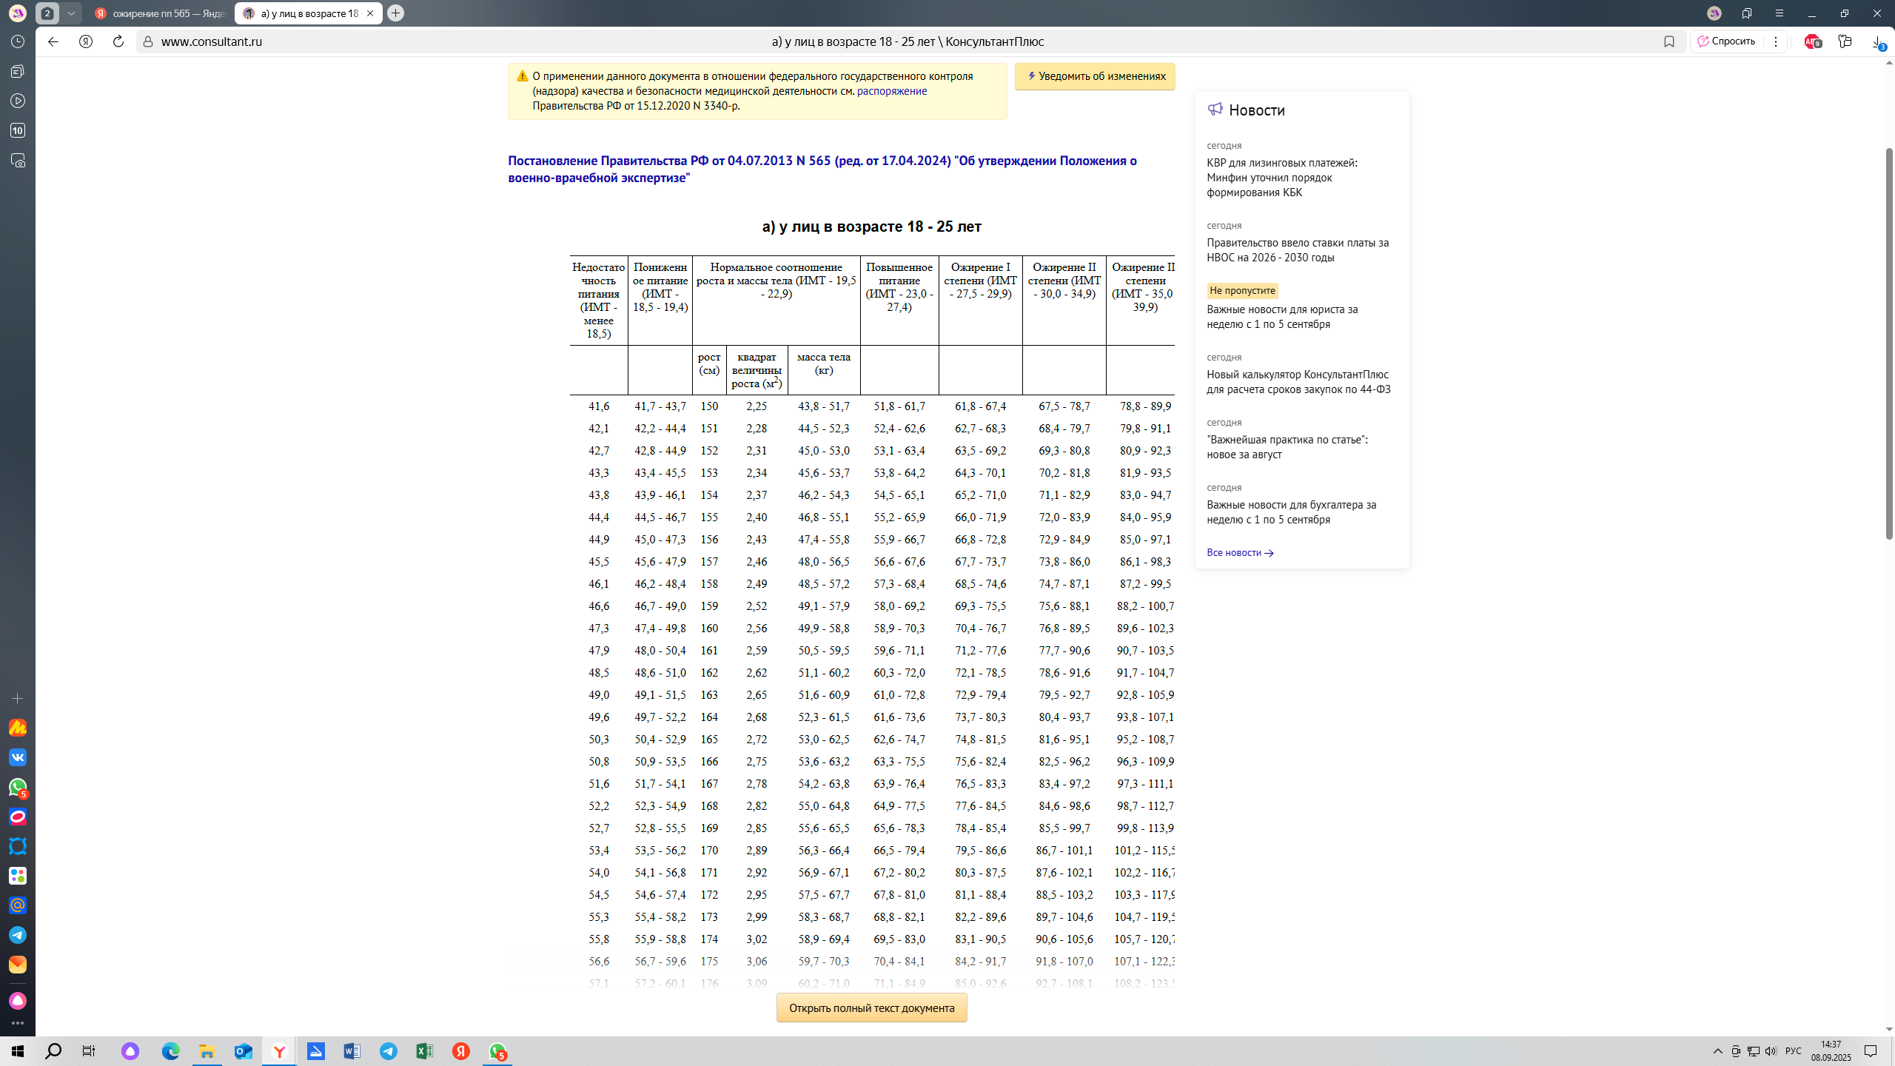This screenshot has height=1066, width=1895.
Task: Open the tab group counter '2'
Action: coord(47,13)
